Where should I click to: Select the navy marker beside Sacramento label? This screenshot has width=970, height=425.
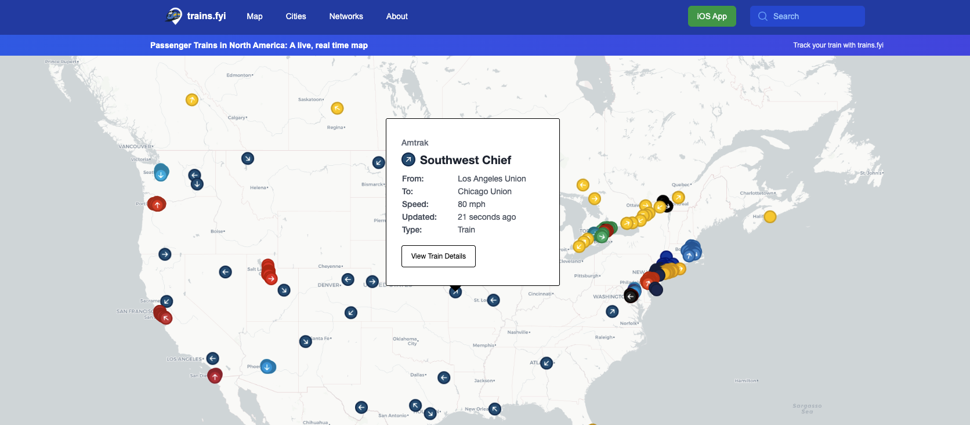(167, 302)
